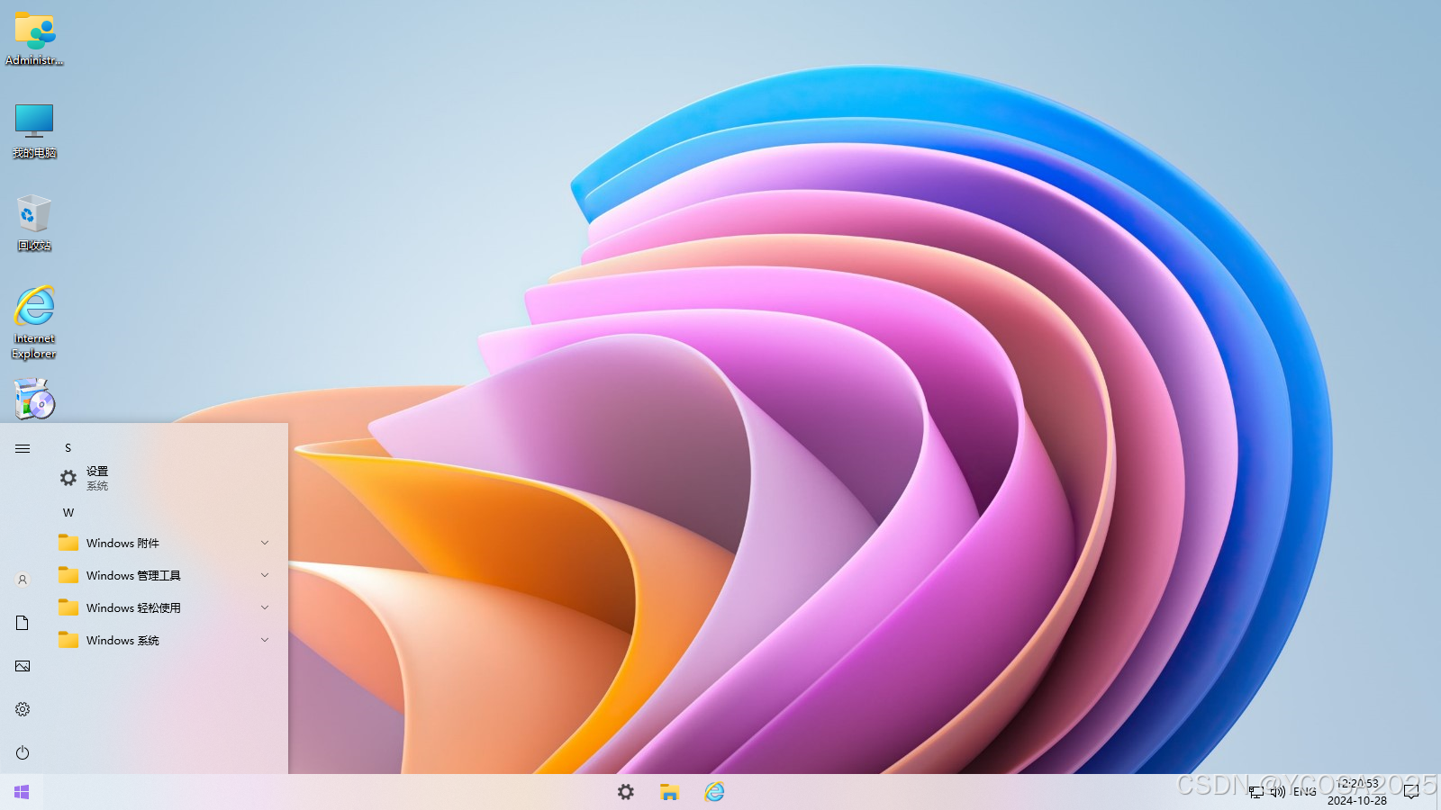Click the ENG input language indicator
Screen dimensions: 1441x810
point(1304,792)
